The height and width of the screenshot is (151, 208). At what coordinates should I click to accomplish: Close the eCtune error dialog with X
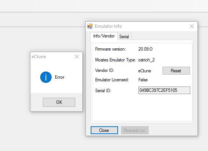click(x=77, y=57)
